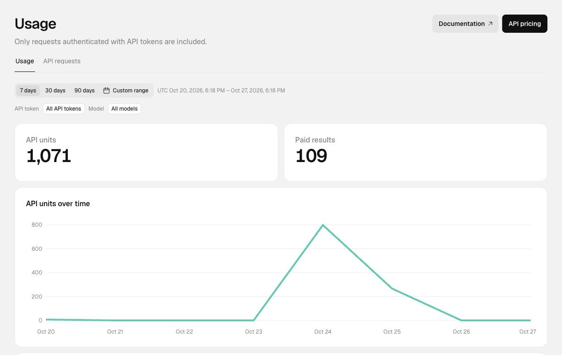This screenshot has height=355, width=562.
Task: Select the 90 days range
Action: pyautogui.click(x=85, y=91)
